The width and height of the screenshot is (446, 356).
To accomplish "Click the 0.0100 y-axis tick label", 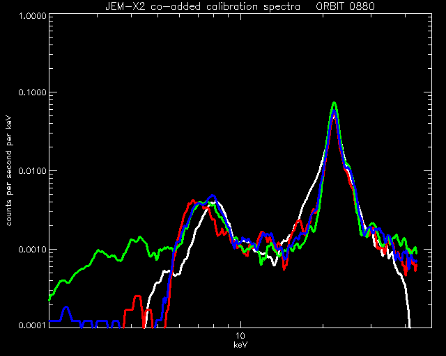I will click(x=32, y=171).
